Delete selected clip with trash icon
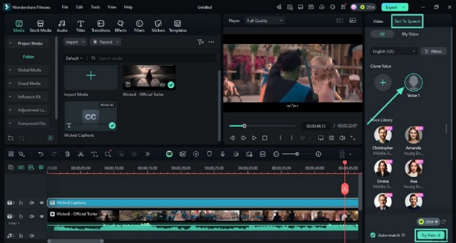The height and width of the screenshot is (243, 456). (x=67, y=154)
